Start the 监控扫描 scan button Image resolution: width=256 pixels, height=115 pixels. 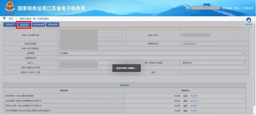(x=24, y=25)
